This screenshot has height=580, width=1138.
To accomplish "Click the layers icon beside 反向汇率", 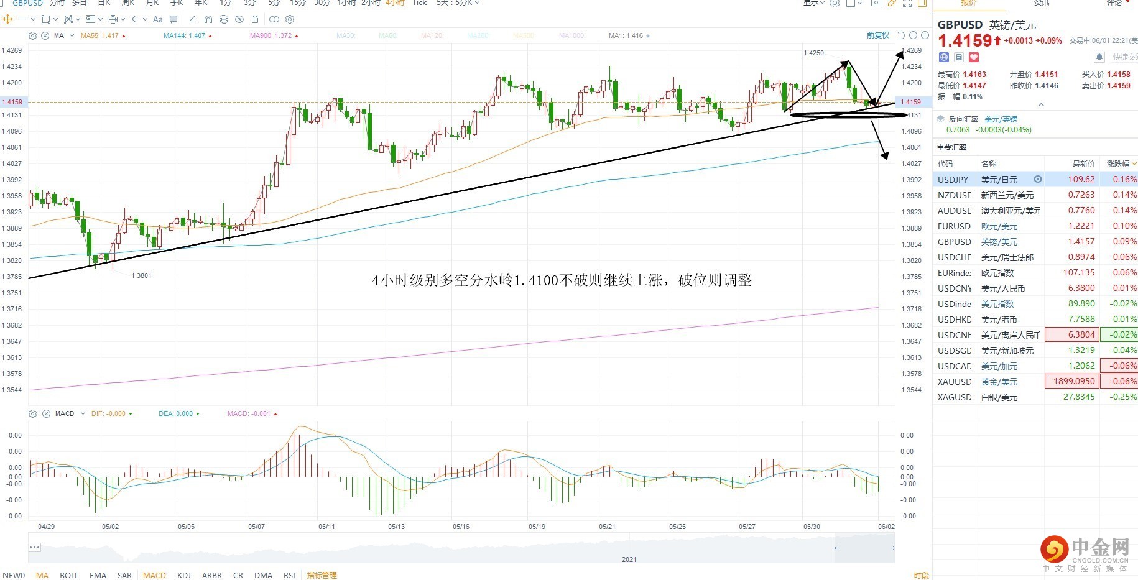I will (x=940, y=119).
